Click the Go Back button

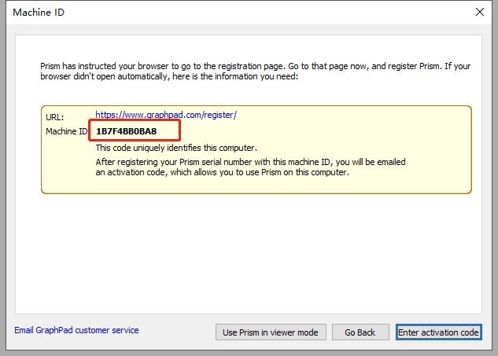pos(360,332)
